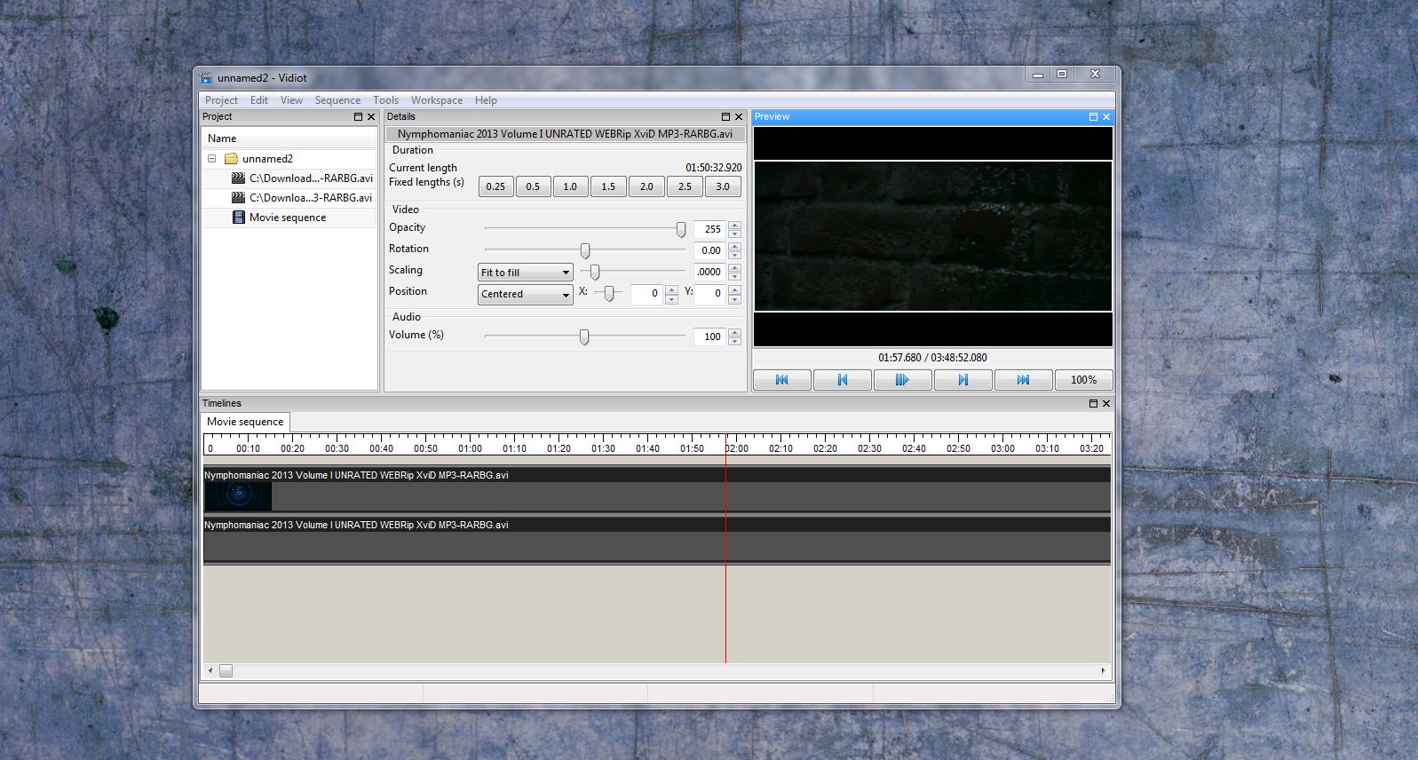Open the Tools menu

tap(385, 100)
